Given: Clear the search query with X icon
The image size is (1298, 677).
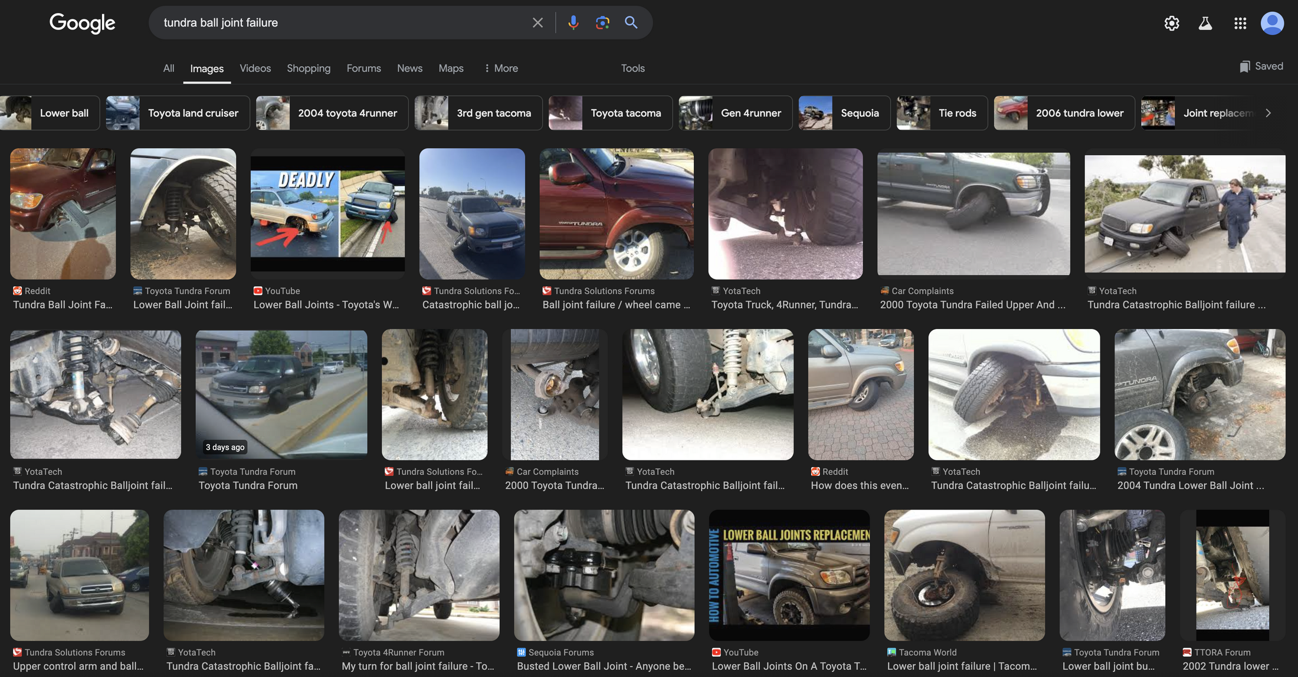Looking at the screenshot, I should (x=537, y=22).
